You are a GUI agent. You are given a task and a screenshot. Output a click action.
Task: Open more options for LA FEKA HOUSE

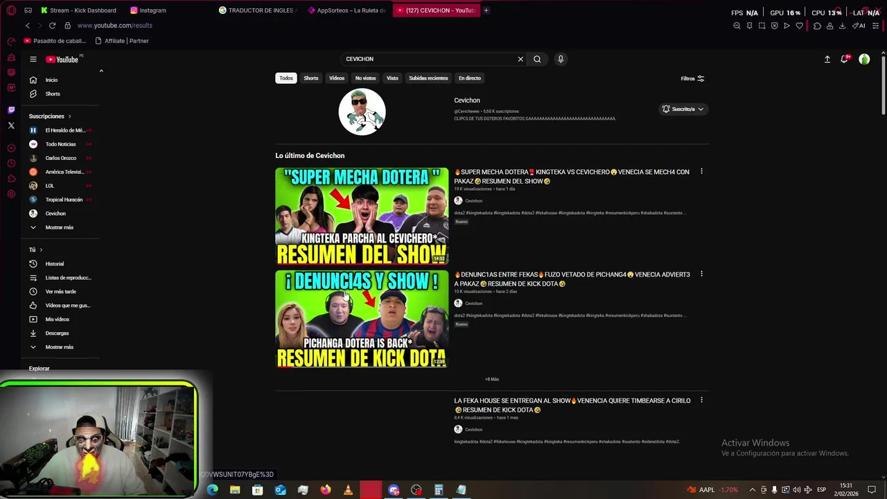point(701,400)
